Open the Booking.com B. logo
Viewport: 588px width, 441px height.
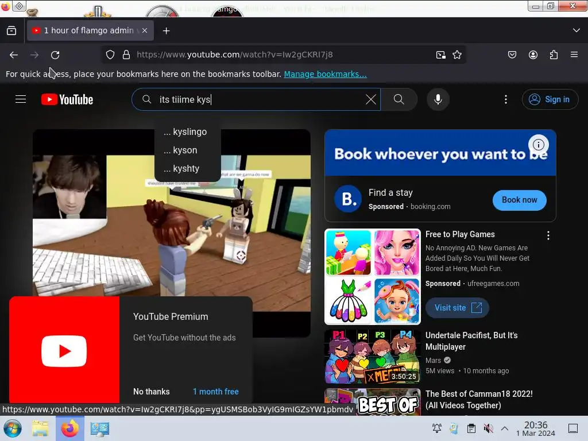click(347, 199)
